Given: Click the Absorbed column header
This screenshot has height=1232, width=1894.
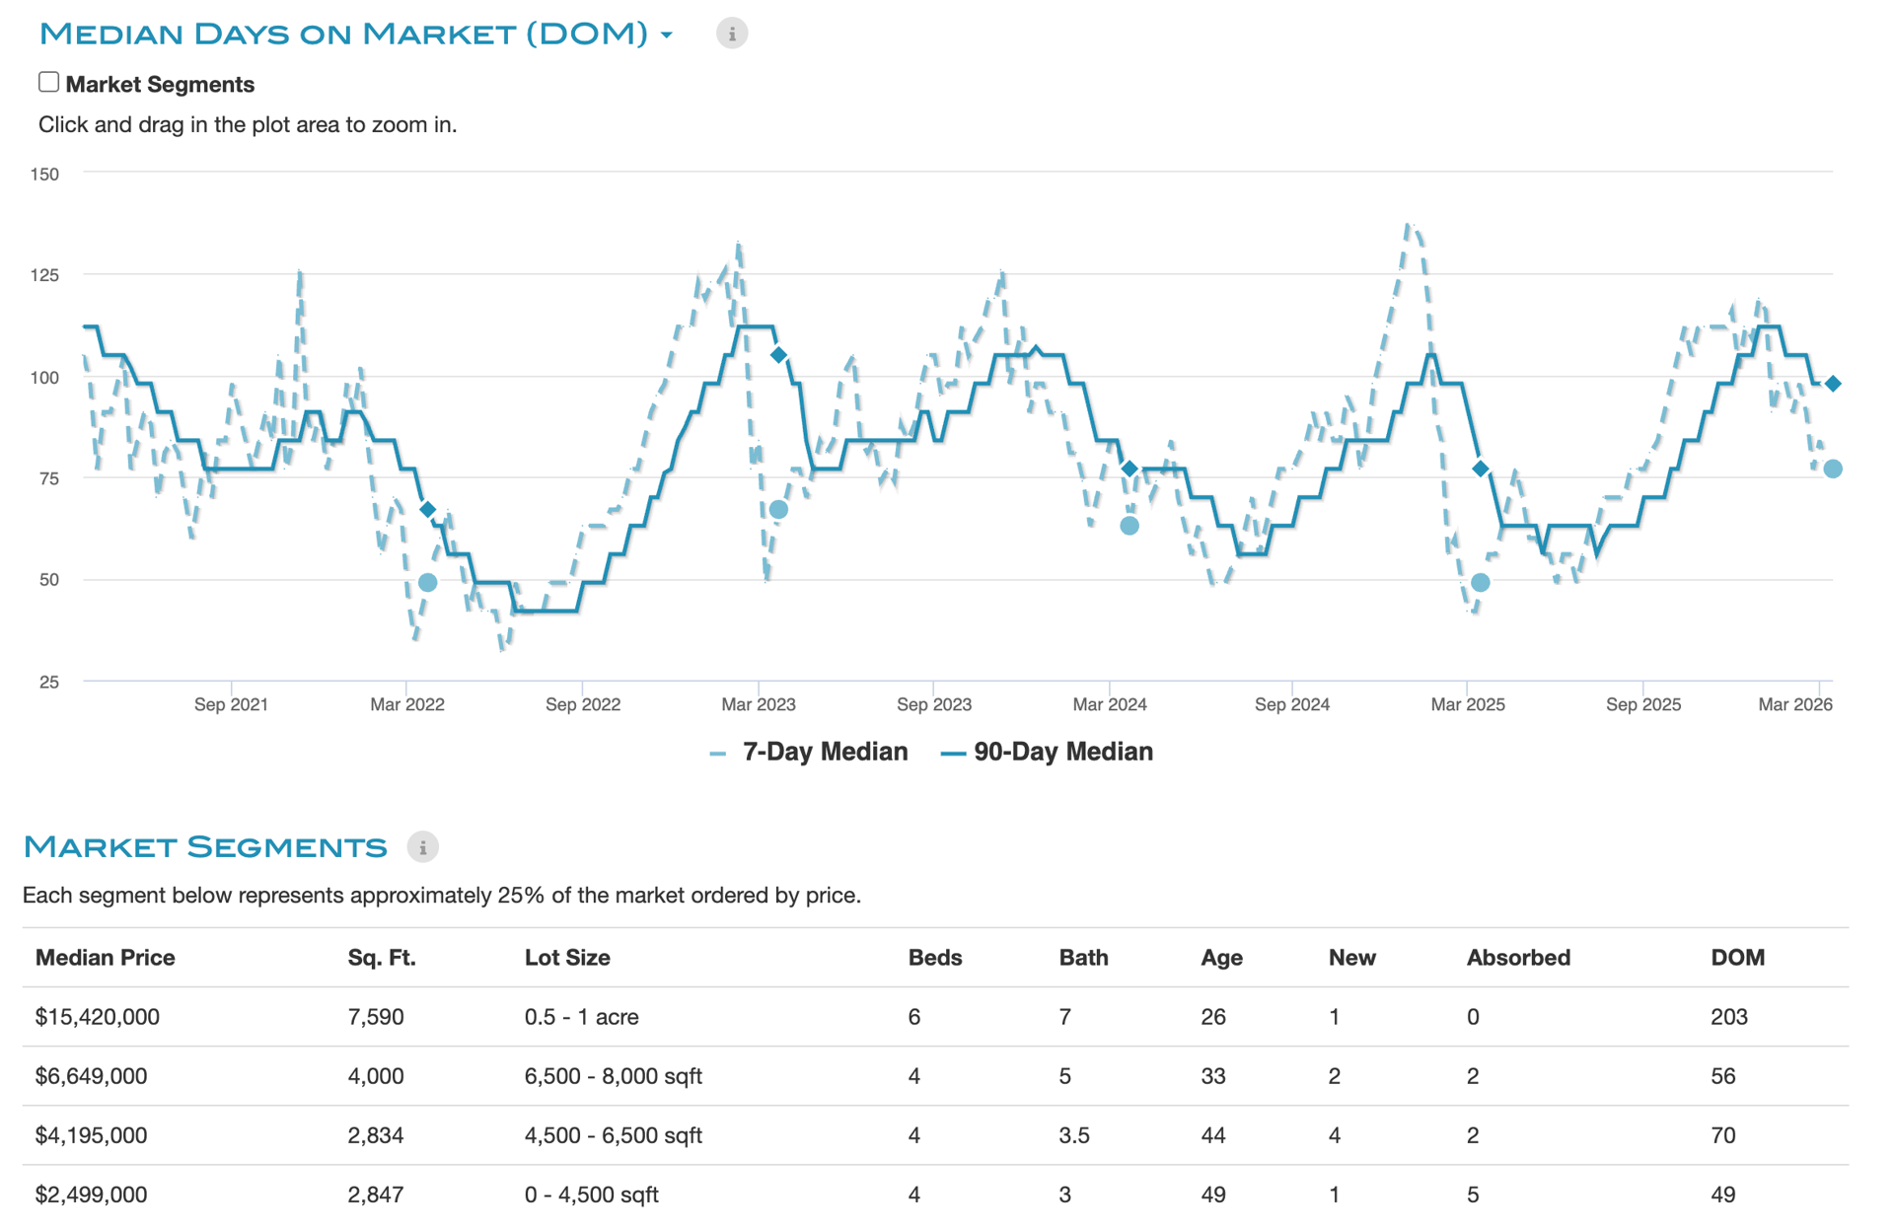Looking at the screenshot, I should (1517, 957).
